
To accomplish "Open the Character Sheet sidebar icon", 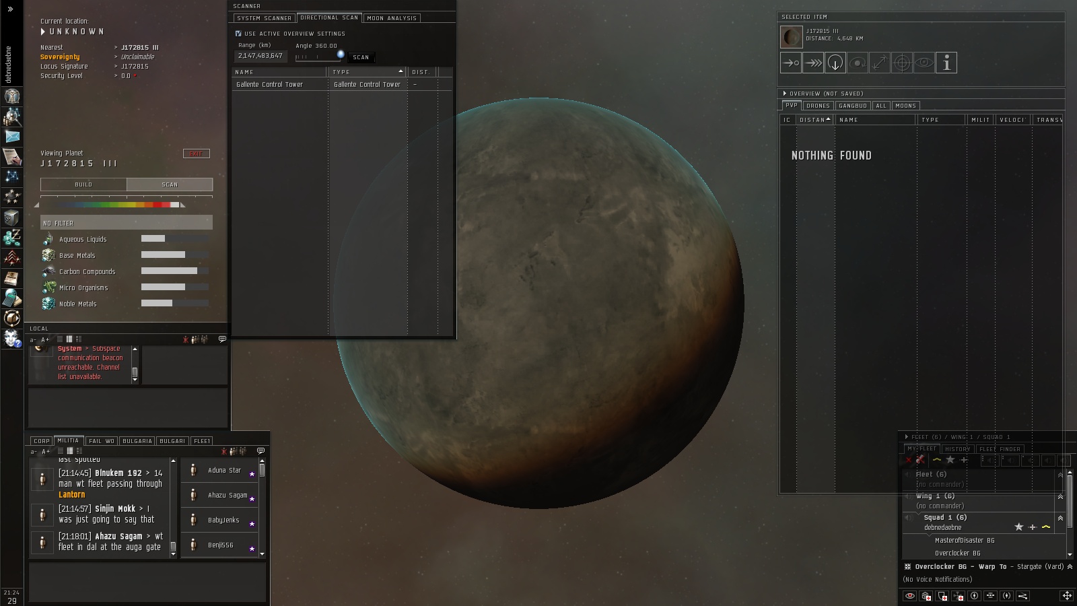I will point(12,96).
